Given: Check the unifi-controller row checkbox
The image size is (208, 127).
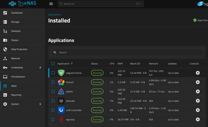Looking at the screenshot, I should (53, 110).
